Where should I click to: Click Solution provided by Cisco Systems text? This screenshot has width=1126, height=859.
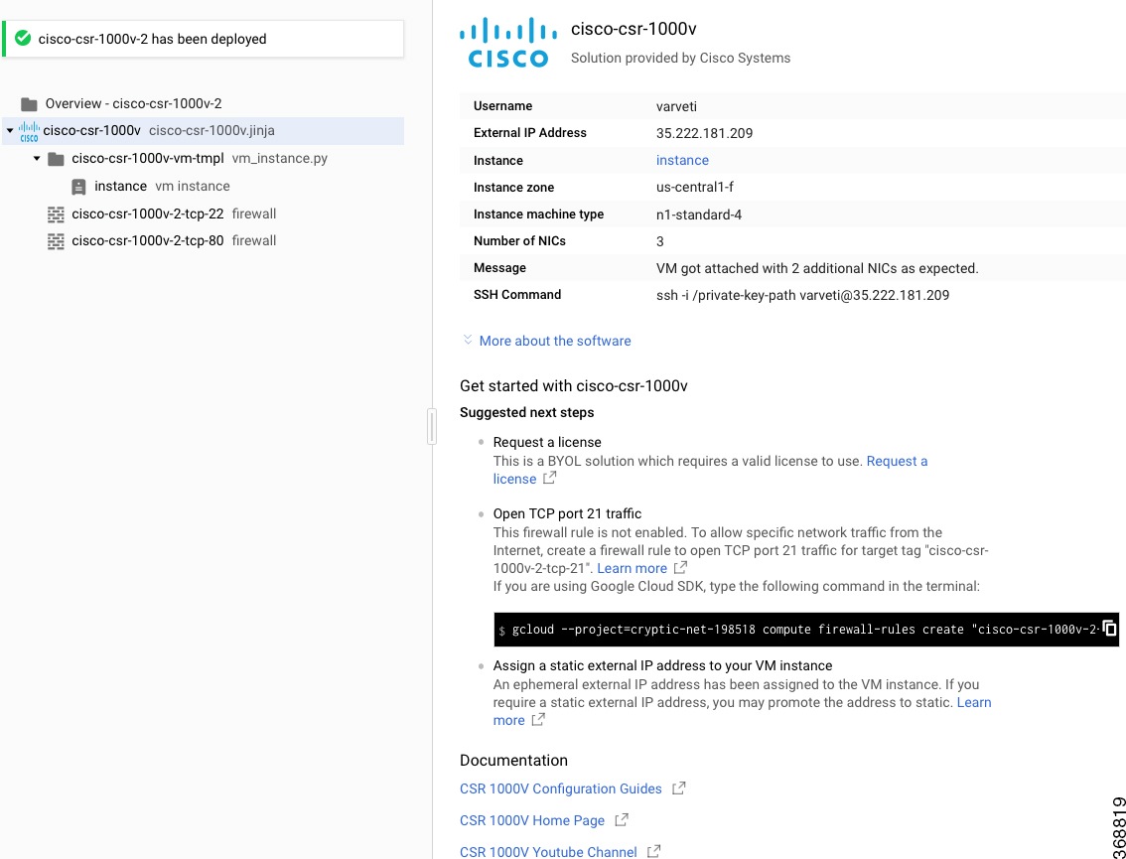click(x=681, y=59)
